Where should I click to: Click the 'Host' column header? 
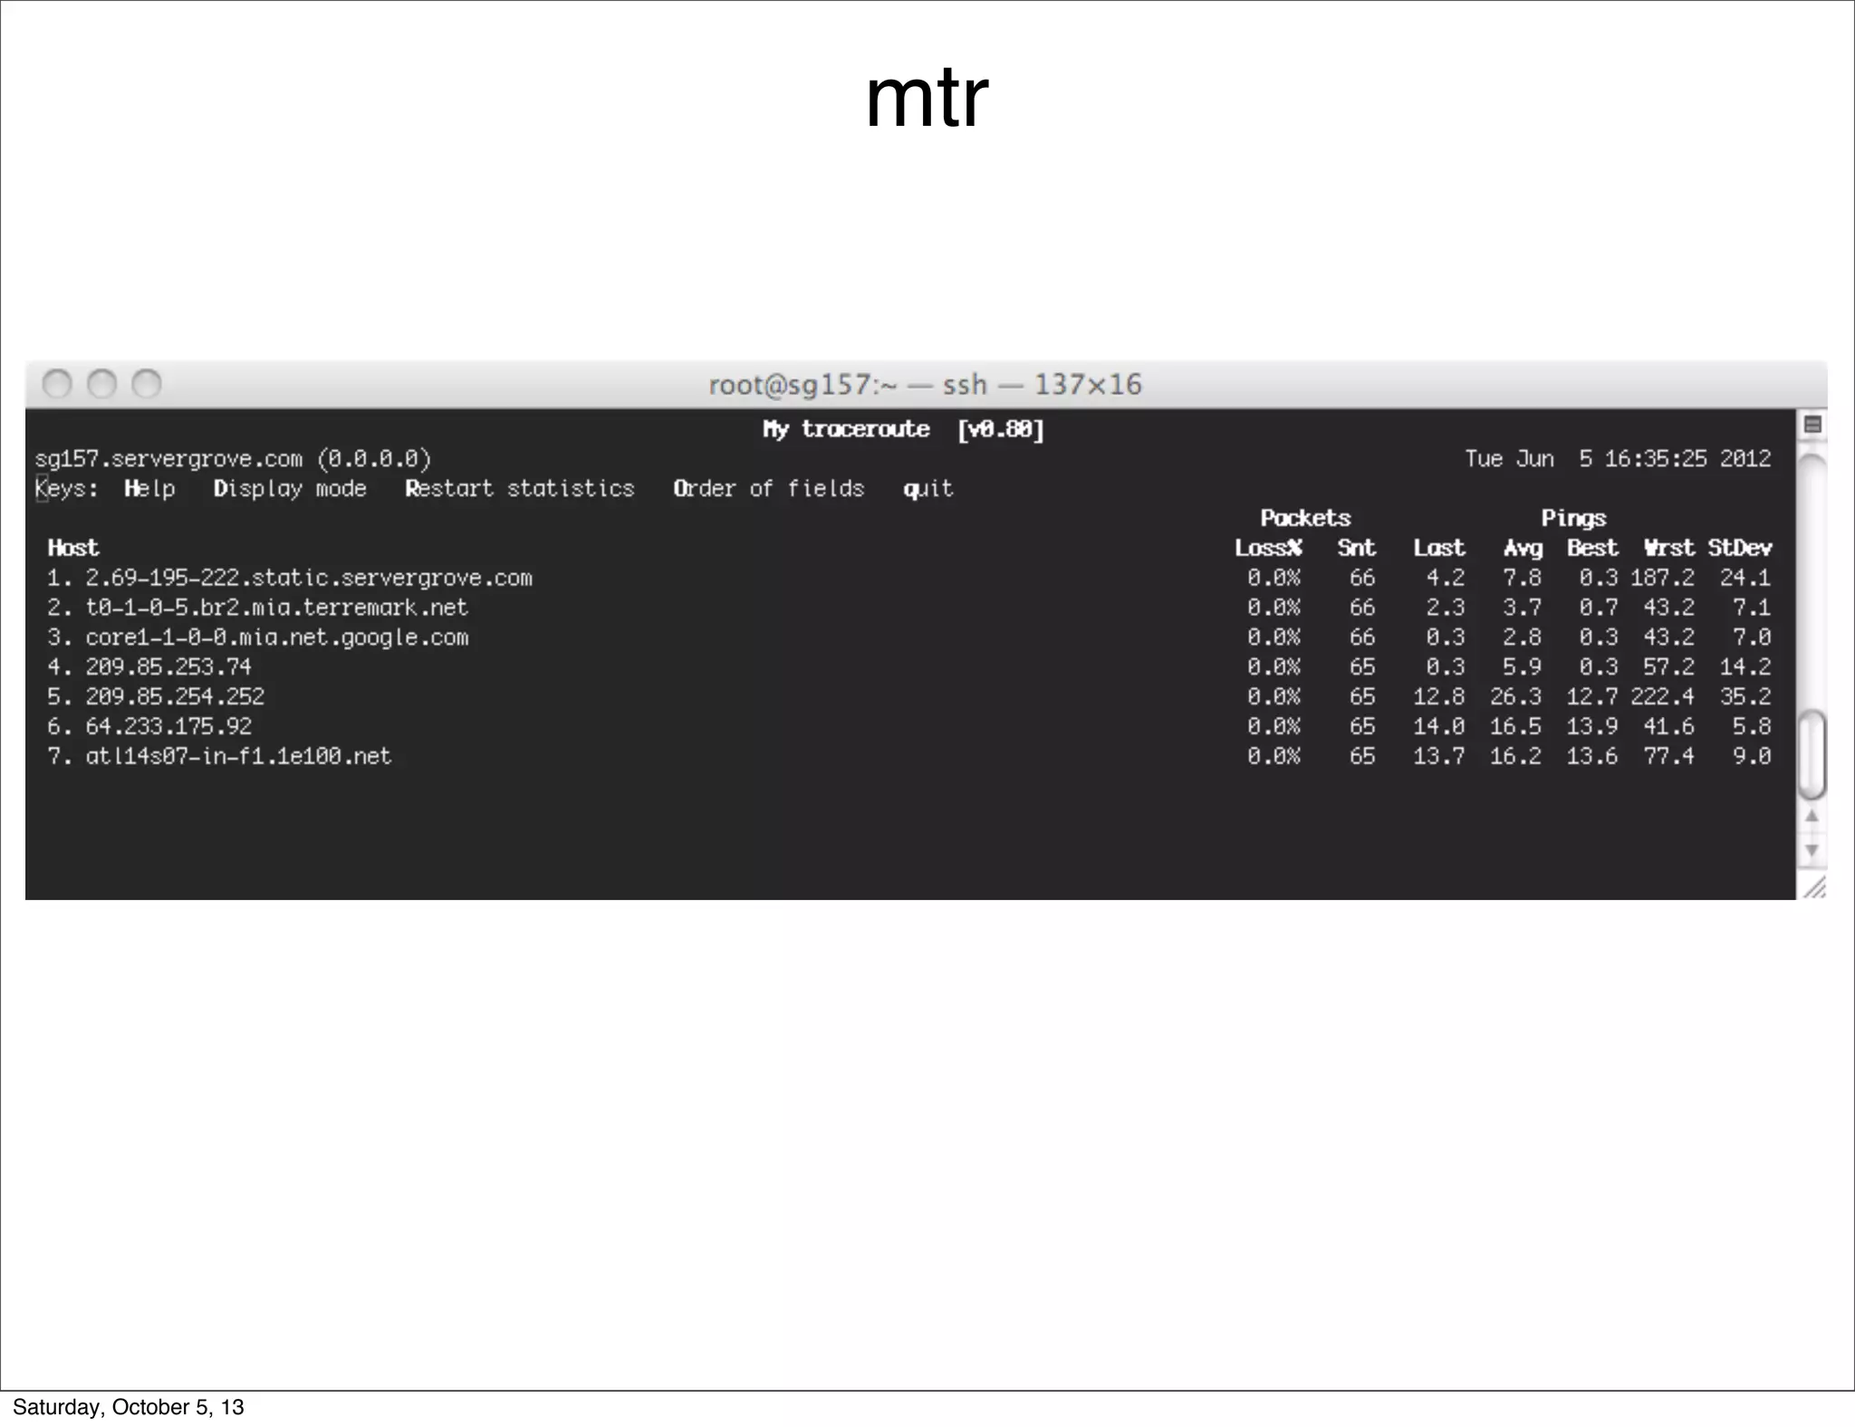coord(73,548)
